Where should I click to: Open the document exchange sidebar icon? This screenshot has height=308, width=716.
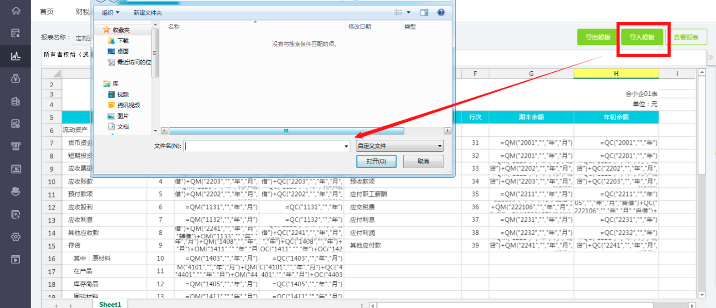coord(16,214)
